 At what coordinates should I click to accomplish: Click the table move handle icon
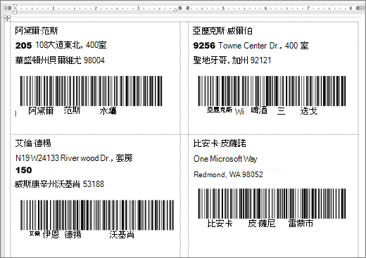(x=7, y=18)
